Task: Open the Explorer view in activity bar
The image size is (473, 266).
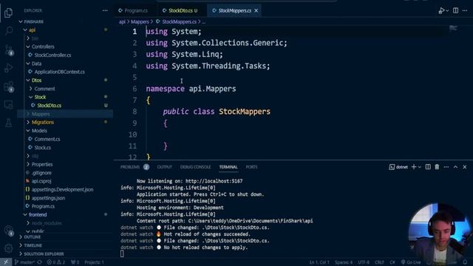Action: click(x=8, y=13)
